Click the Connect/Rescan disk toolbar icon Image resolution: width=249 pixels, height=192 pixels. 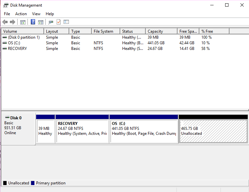tap(51, 22)
